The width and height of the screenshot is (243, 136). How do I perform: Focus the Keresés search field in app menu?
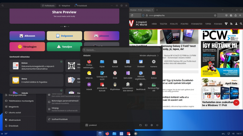coord(121,50)
